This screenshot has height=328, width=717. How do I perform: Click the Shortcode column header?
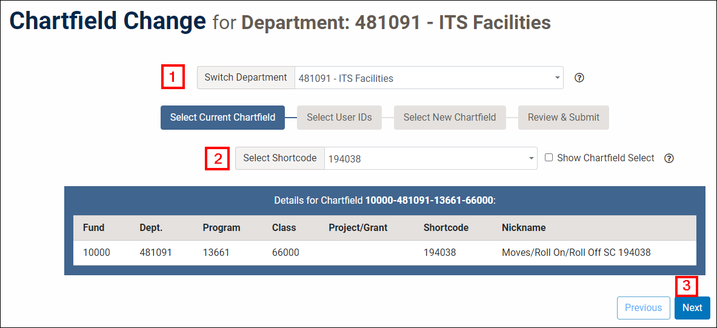445,228
